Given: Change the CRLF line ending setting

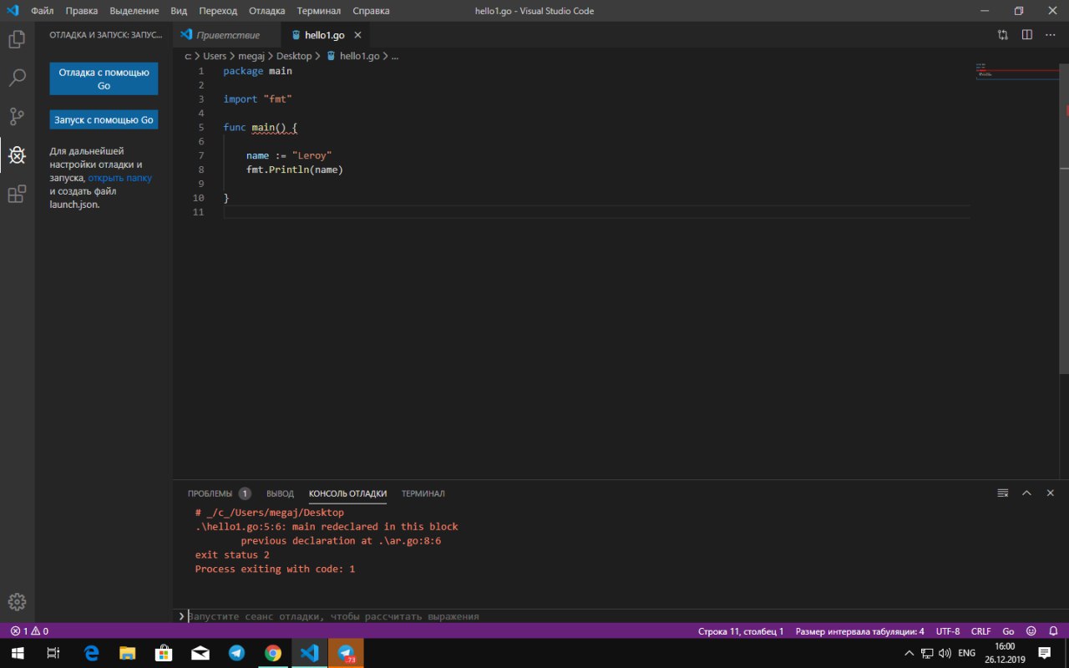Looking at the screenshot, I should [x=980, y=631].
